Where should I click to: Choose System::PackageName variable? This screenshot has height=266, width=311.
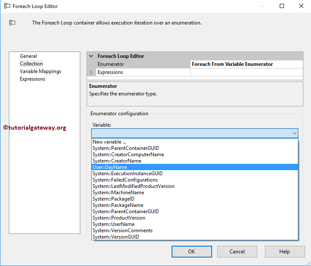195,205
